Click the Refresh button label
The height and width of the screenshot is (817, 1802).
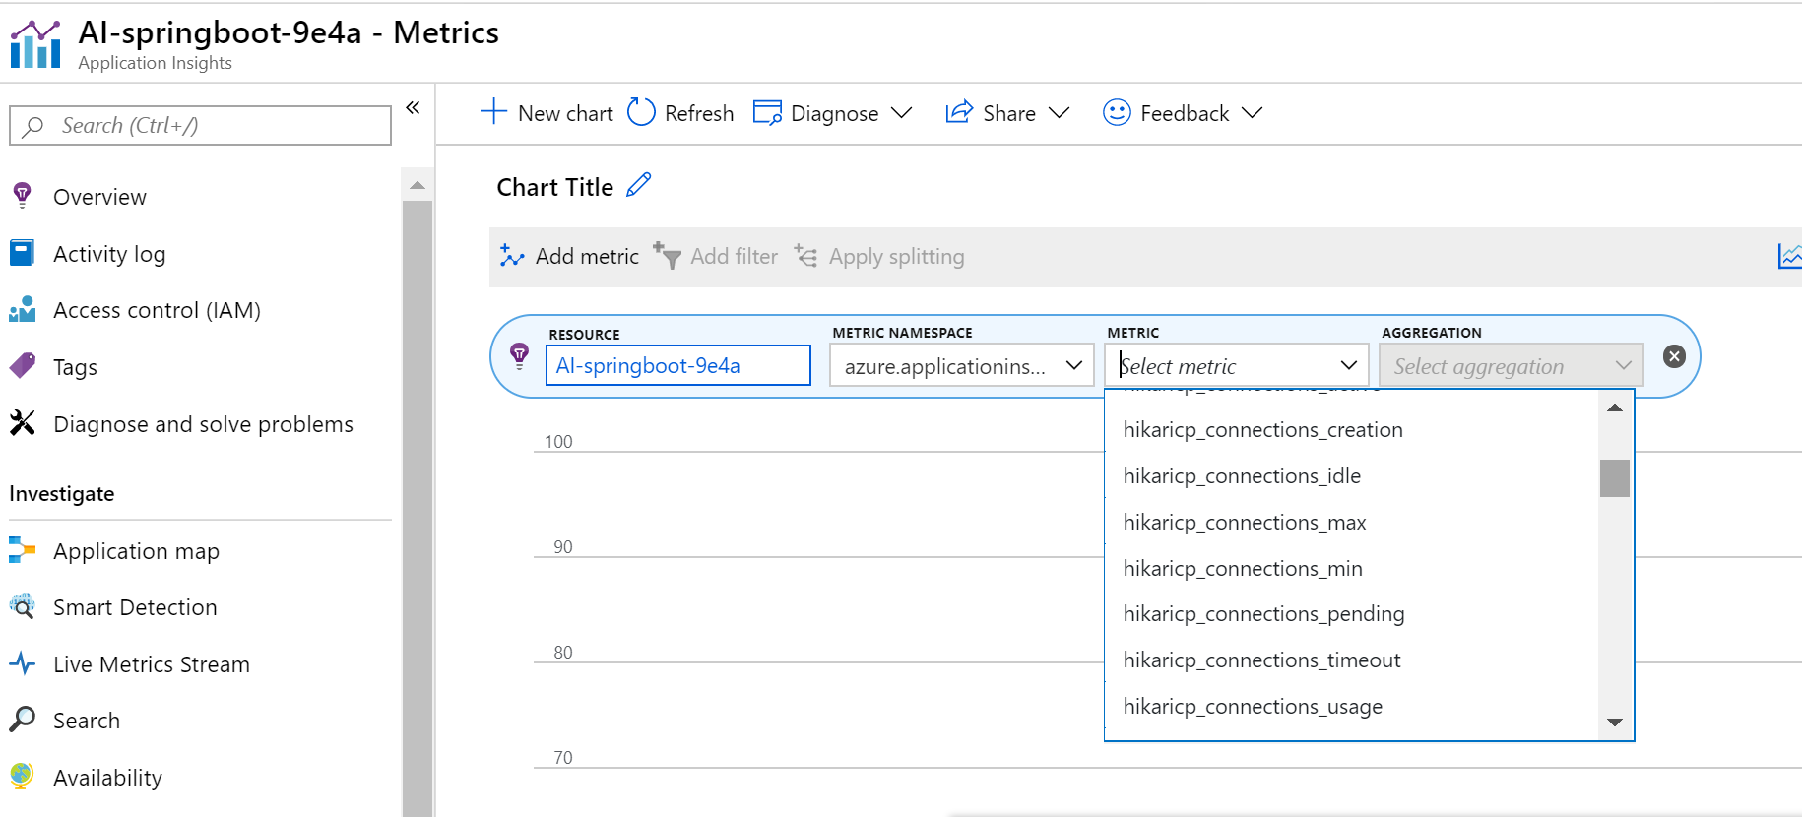pyautogui.click(x=699, y=113)
